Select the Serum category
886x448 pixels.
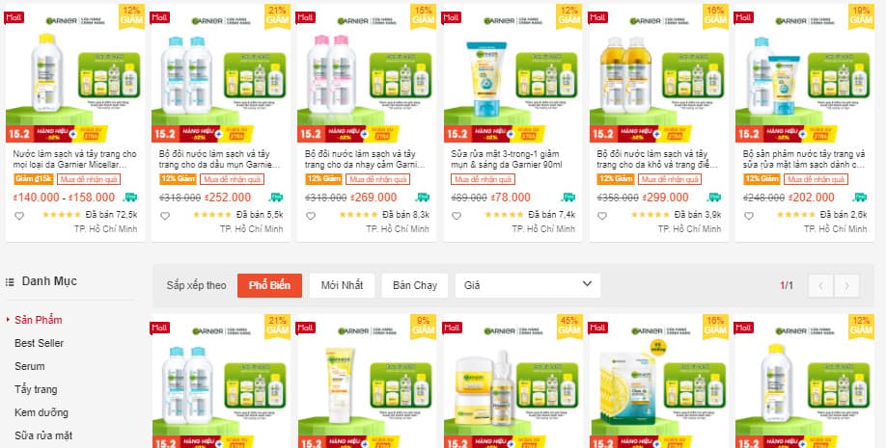pyautogui.click(x=29, y=366)
